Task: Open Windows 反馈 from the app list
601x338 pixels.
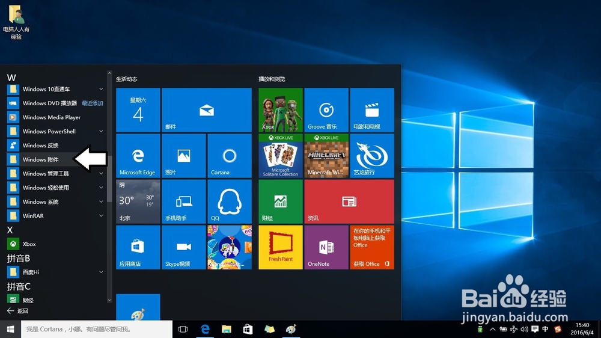Action: pos(55,146)
